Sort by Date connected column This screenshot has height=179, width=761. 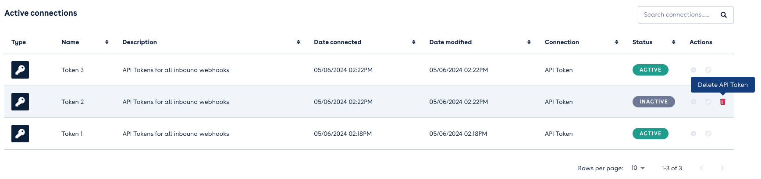tap(413, 42)
